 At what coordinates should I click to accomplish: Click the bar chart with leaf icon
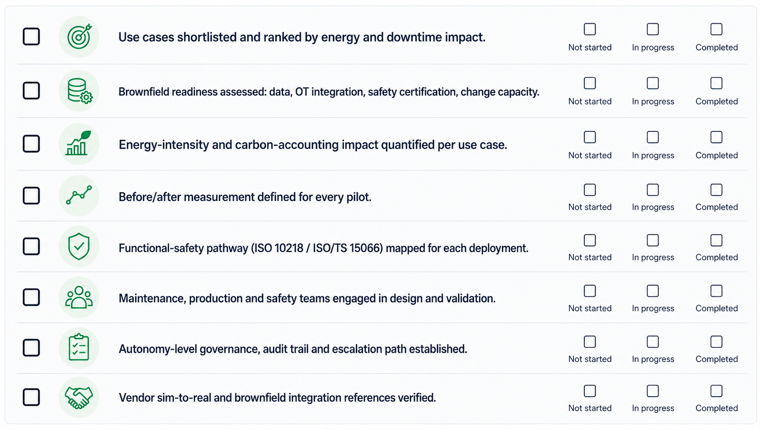pos(79,144)
